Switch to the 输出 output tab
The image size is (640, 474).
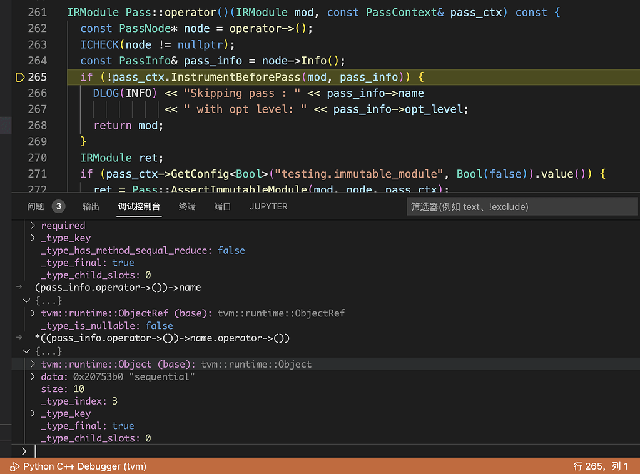point(91,206)
